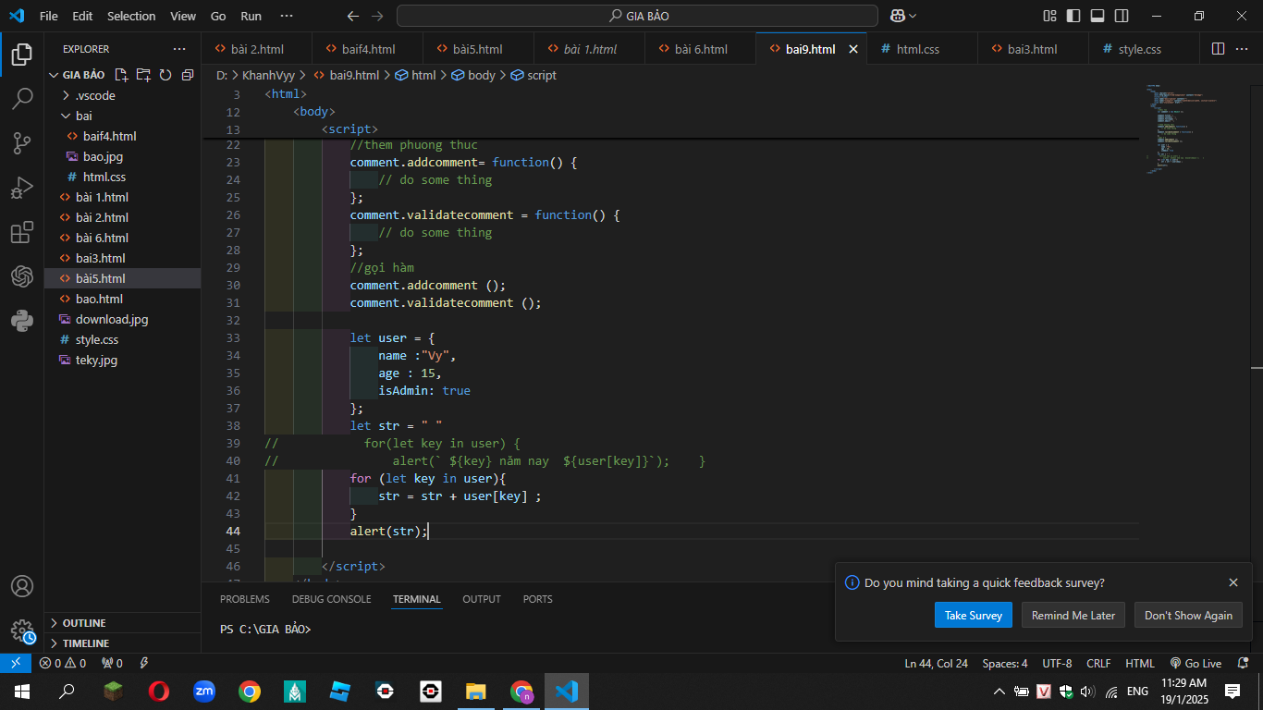Image resolution: width=1263 pixels, height=710 pixels.
Task: Go forward using the title bar arrow
Action: pos(376,16)
